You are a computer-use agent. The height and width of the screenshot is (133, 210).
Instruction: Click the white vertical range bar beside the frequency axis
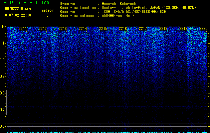tap(6, 103)
